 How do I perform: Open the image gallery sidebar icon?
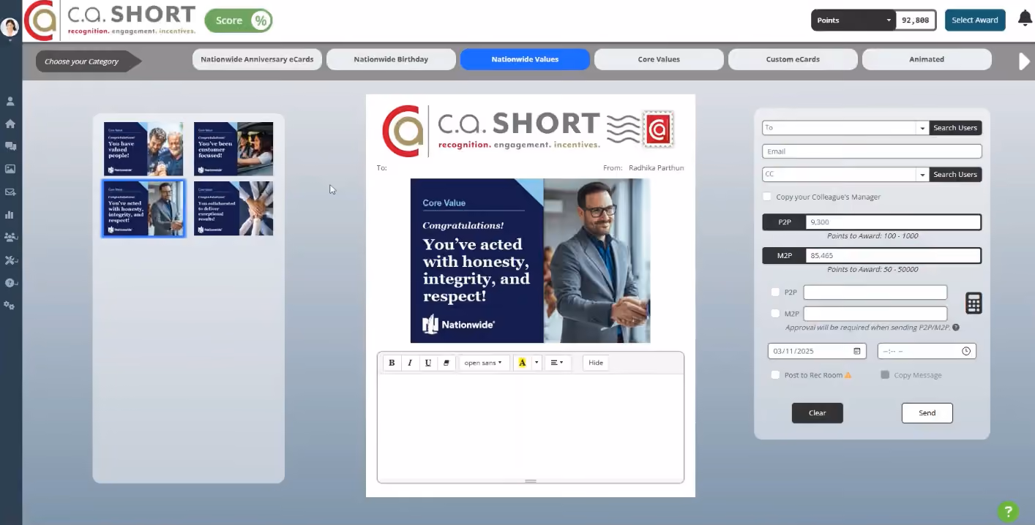coord(10,169)
